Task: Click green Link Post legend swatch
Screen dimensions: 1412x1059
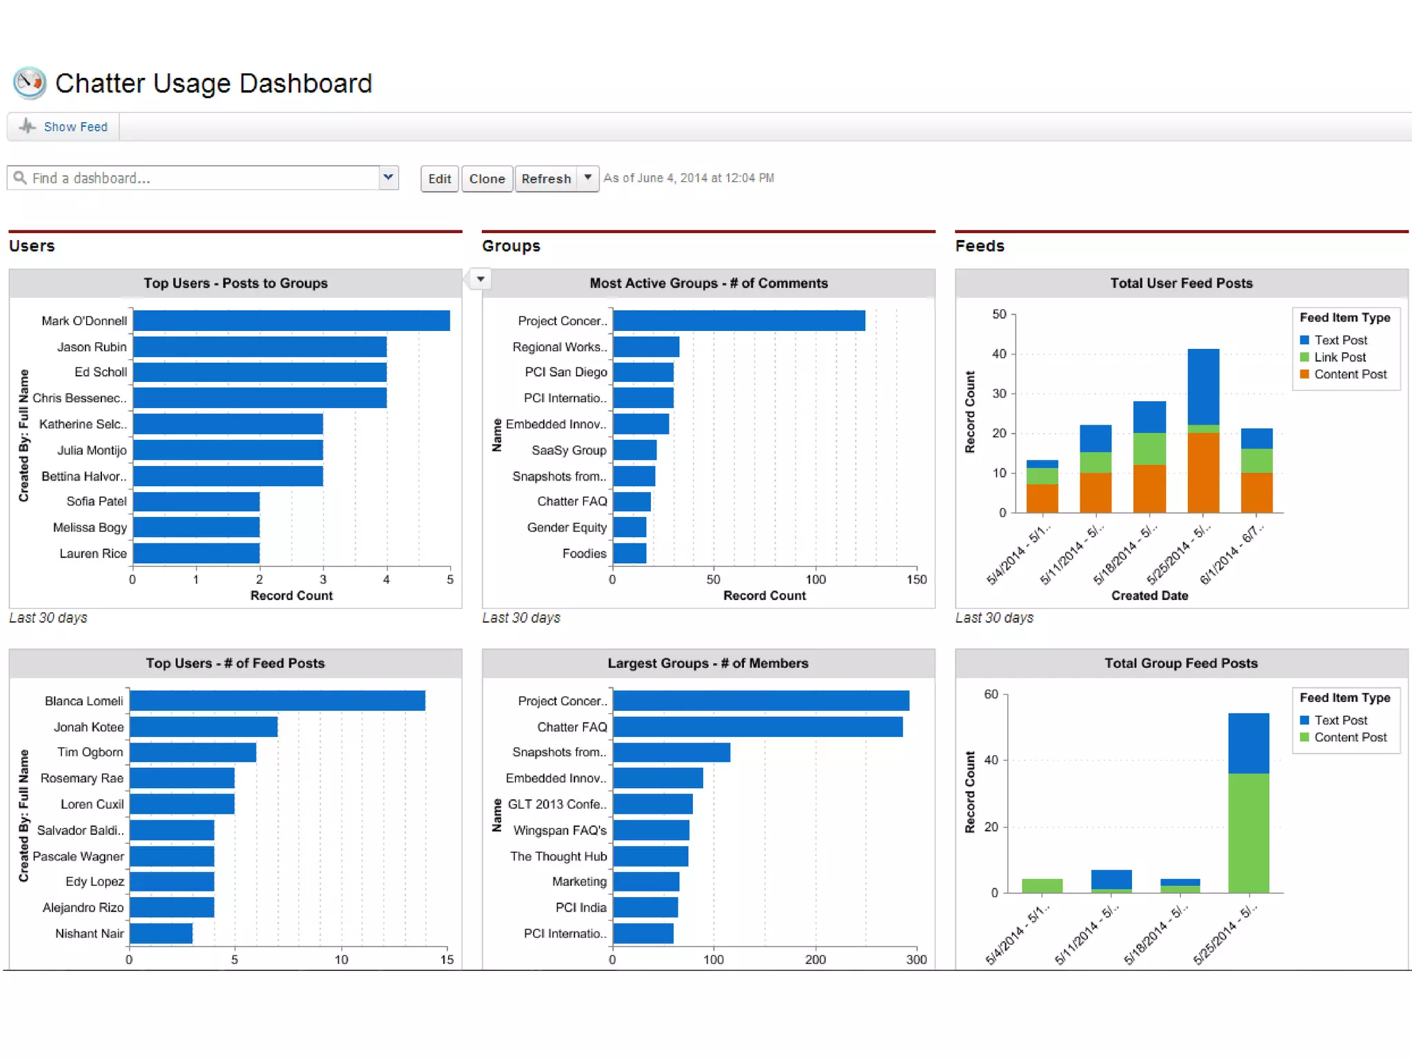Action: pyautogui.click(x=1304, y=357)
